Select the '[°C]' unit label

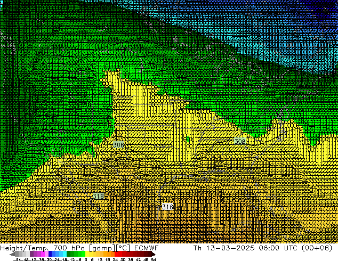pyautogui.click(x=123, y=248)
